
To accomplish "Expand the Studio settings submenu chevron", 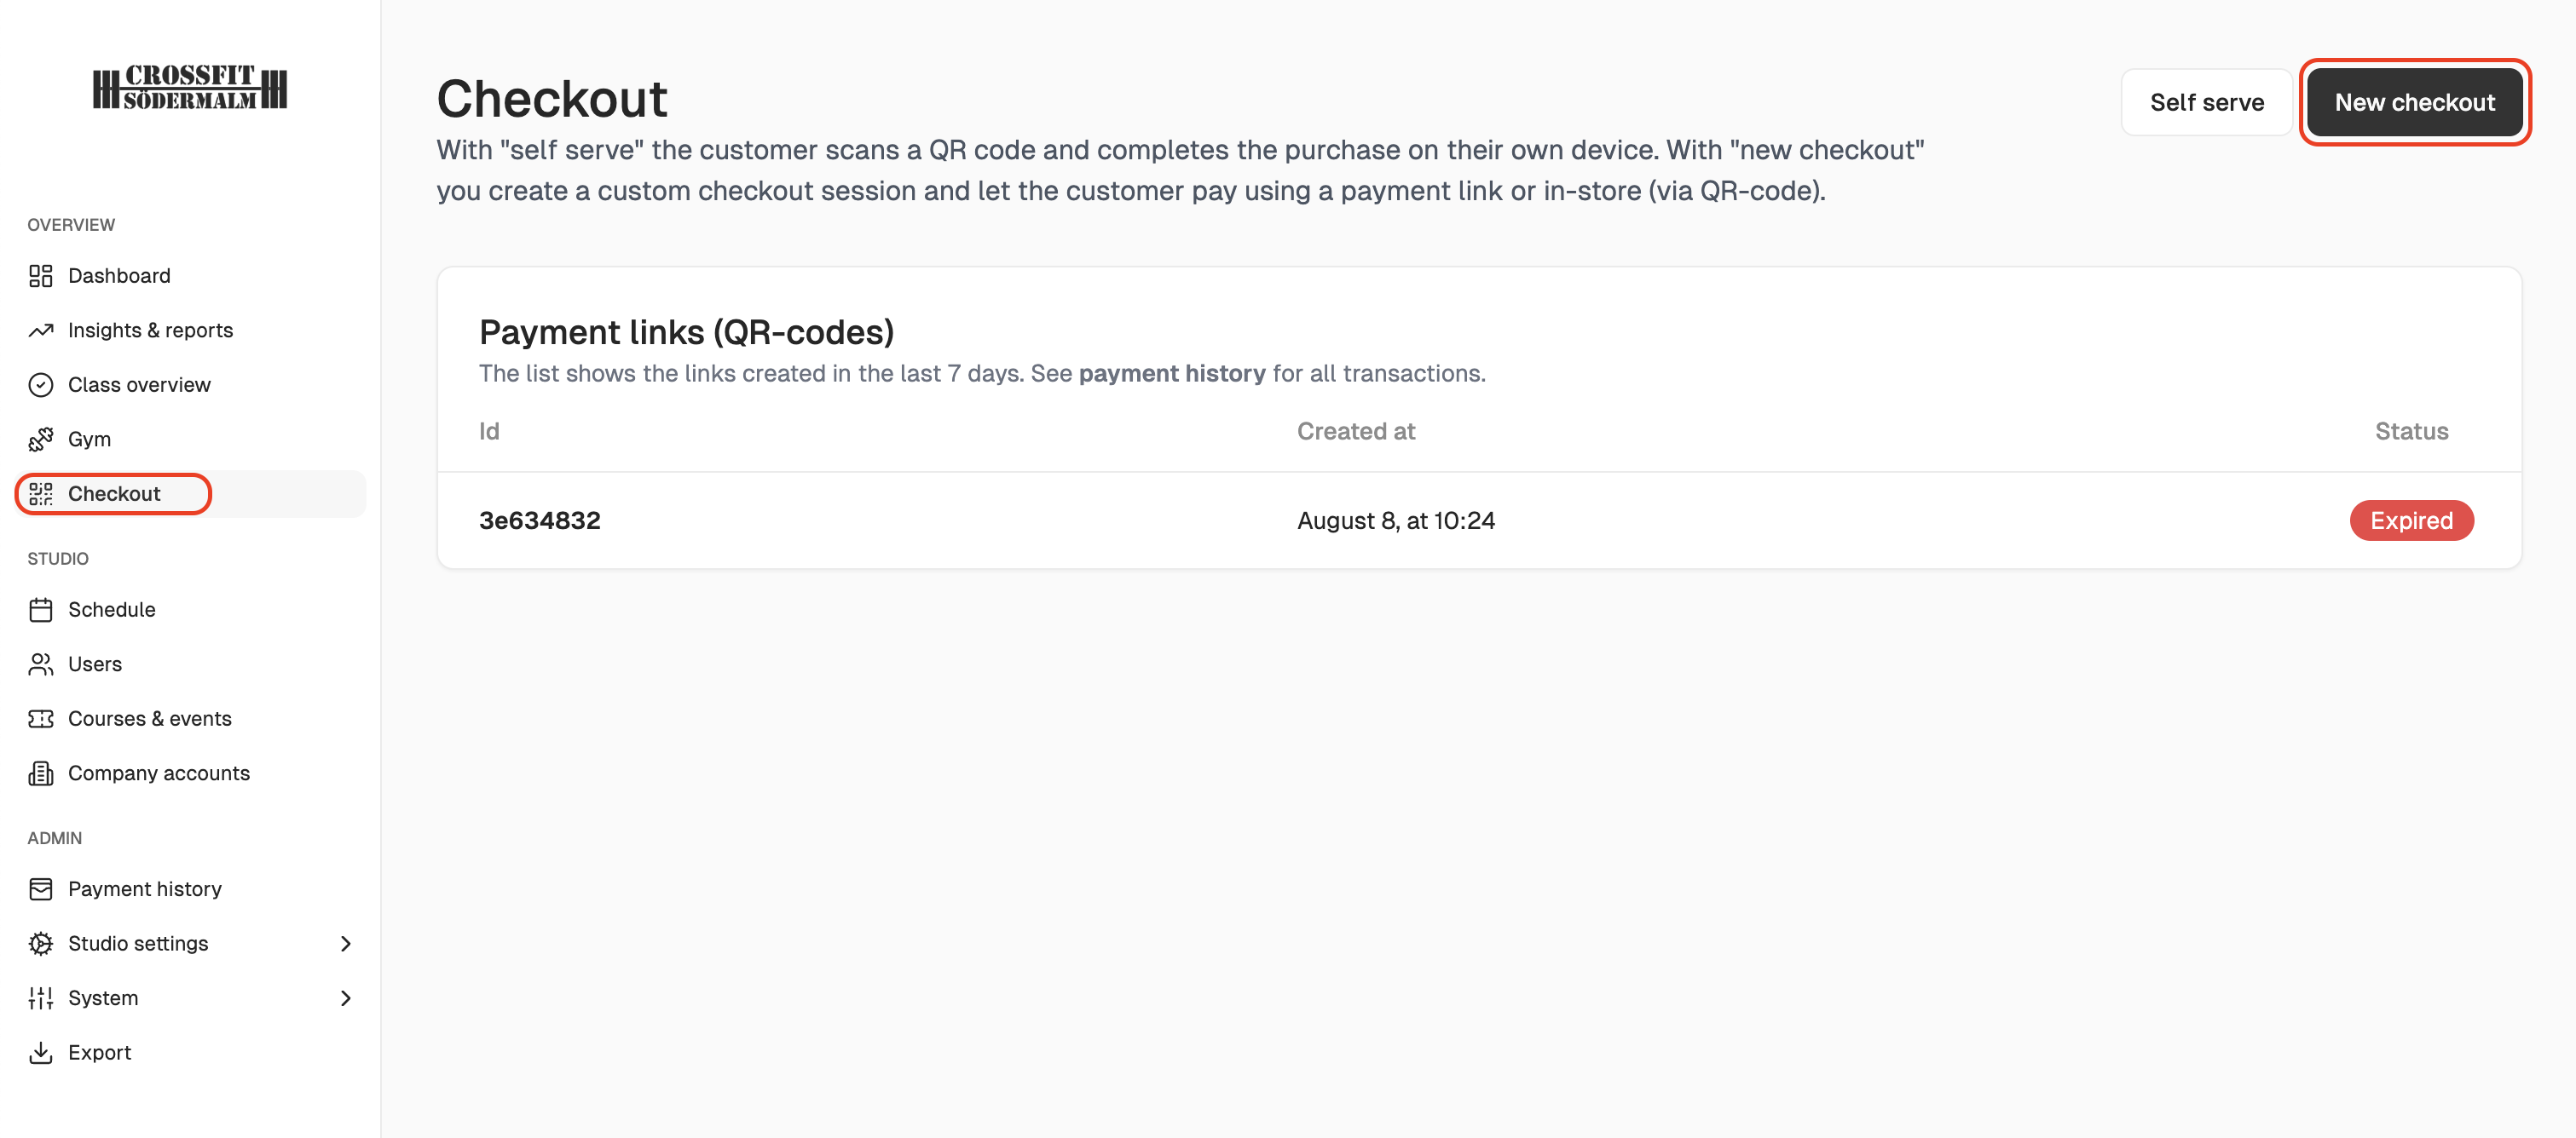I will [x=346, y=943].
